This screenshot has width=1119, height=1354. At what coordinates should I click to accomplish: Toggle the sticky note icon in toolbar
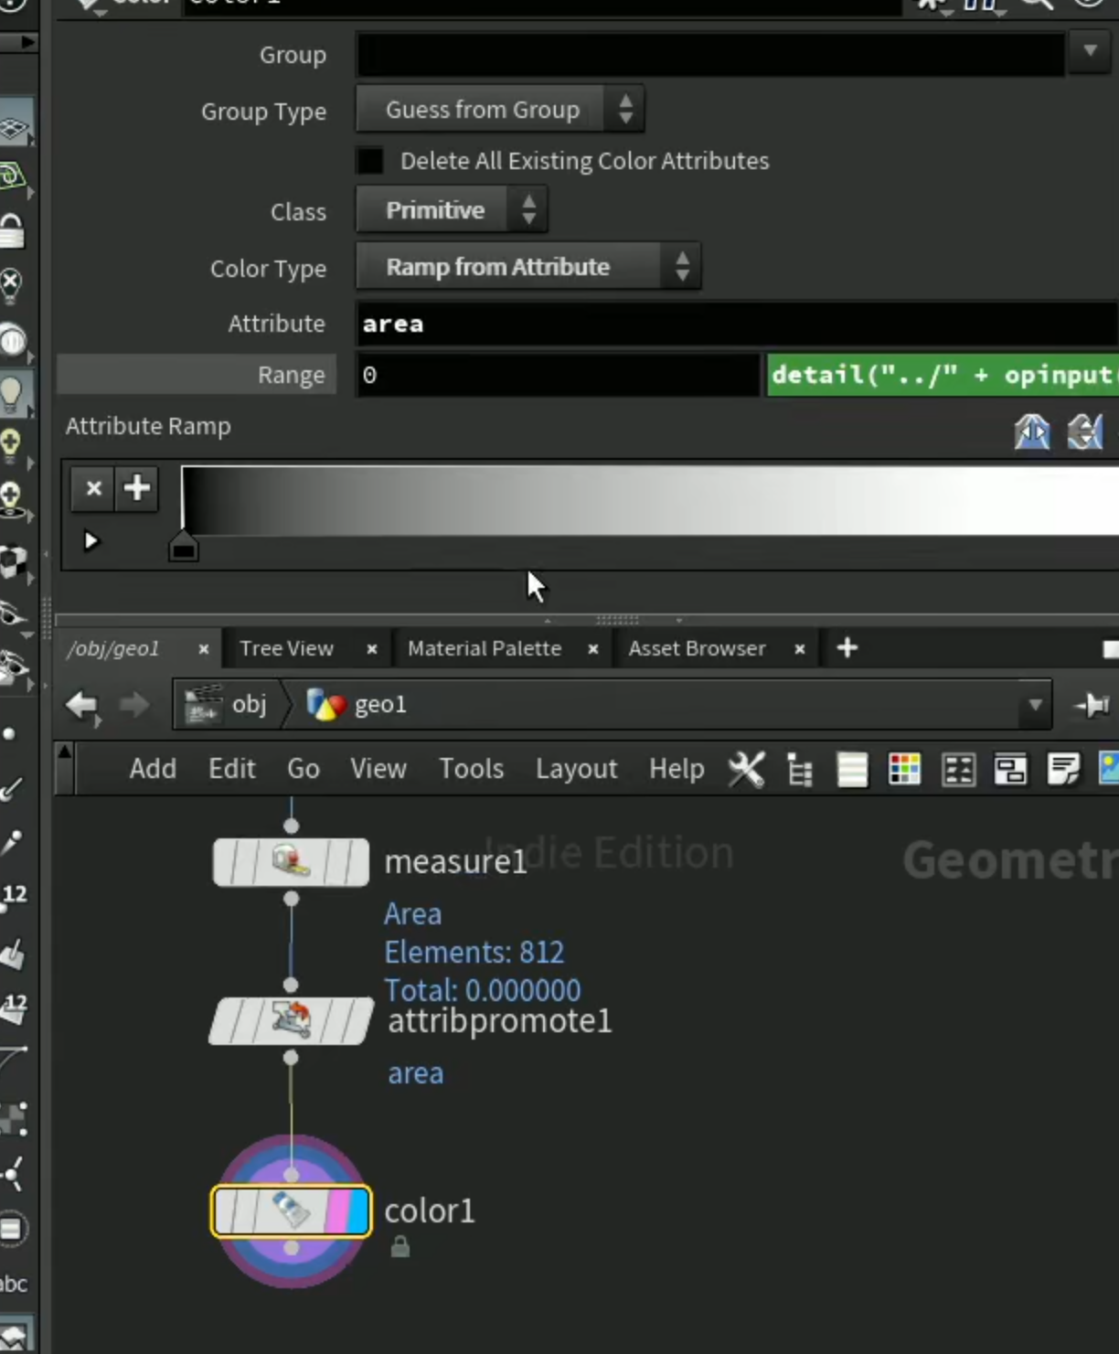coord(1063,769)
